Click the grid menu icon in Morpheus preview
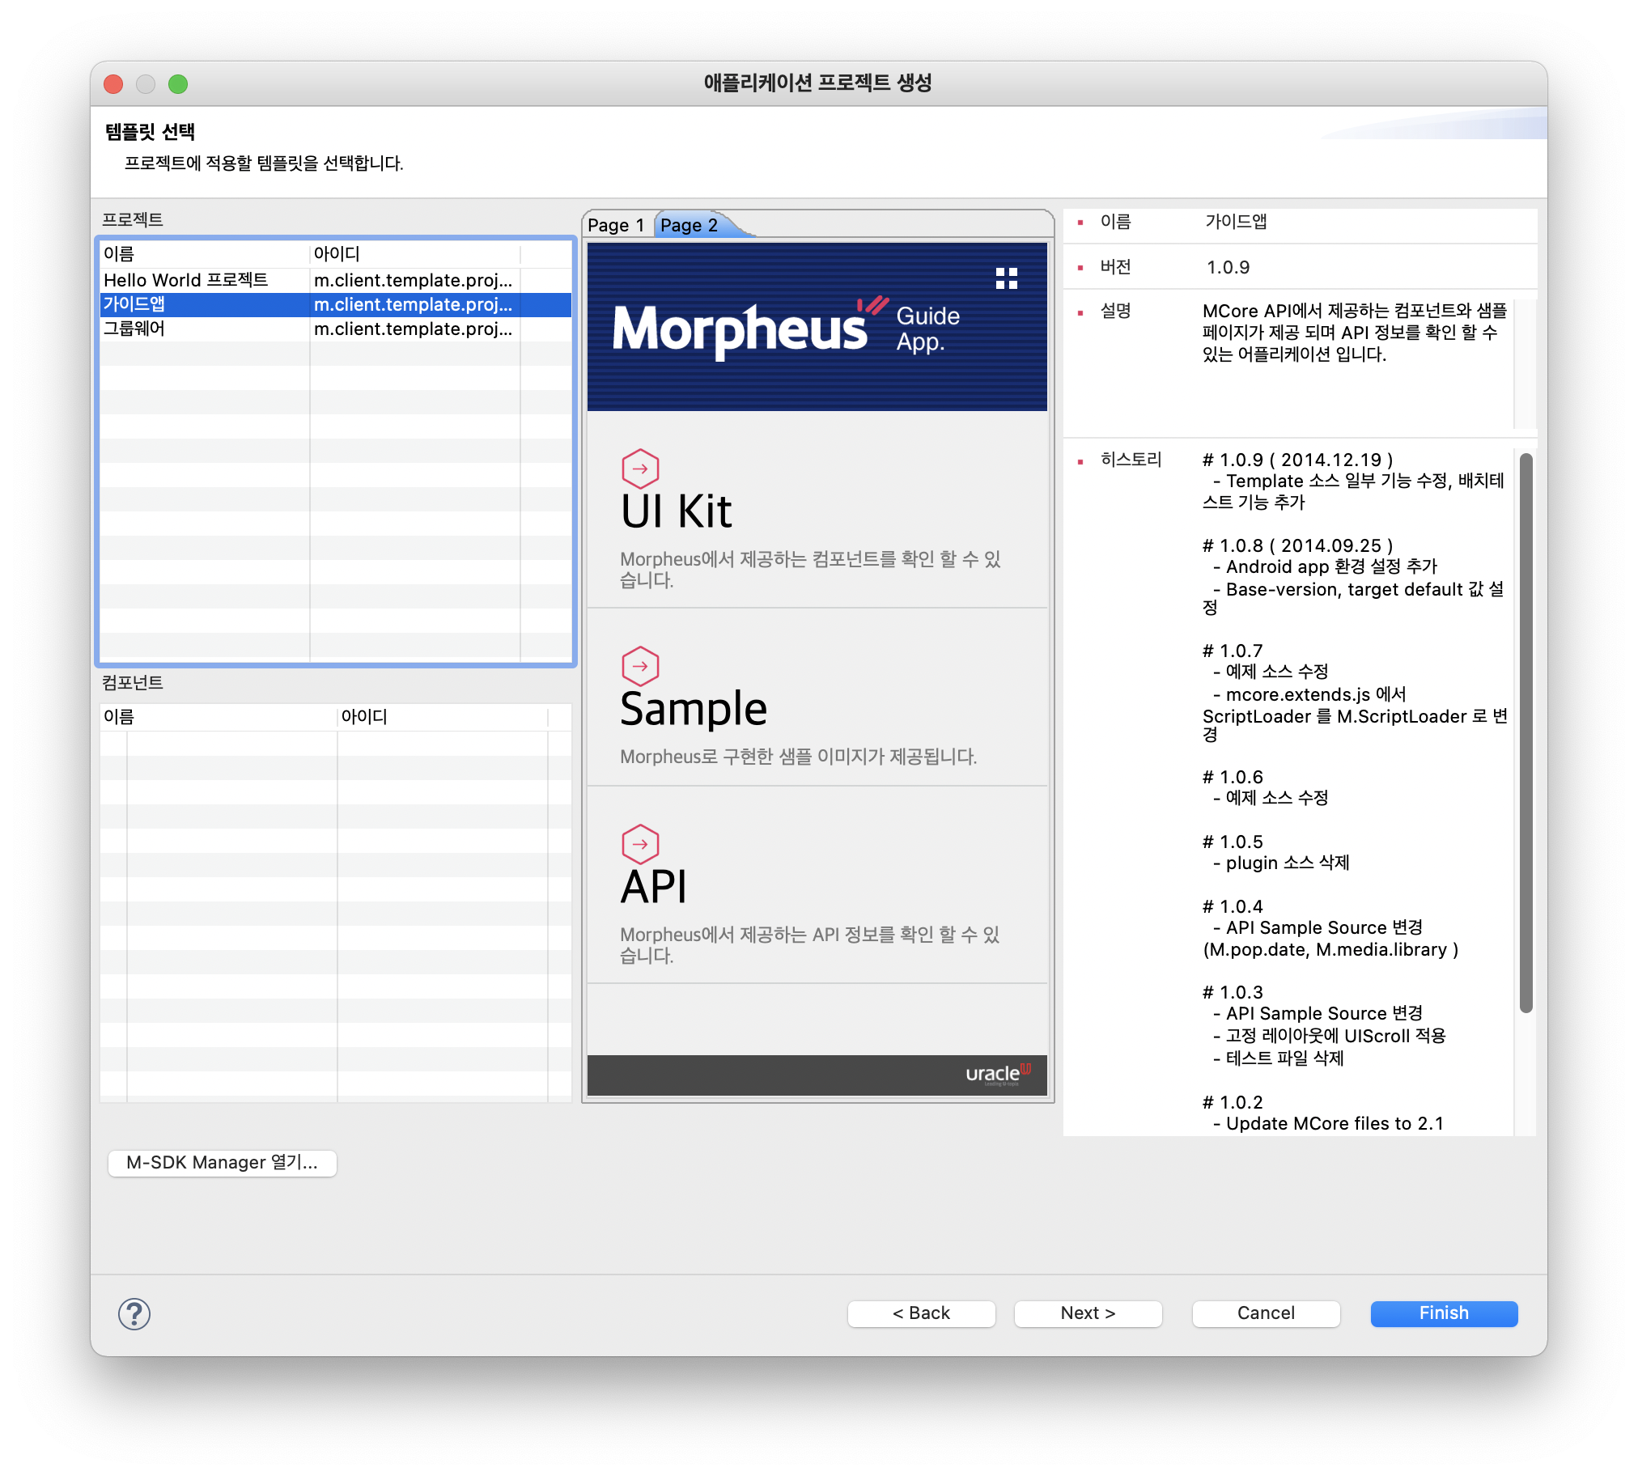The height and width of the screenshot is (1476, 1638). tap(1006, 278)
